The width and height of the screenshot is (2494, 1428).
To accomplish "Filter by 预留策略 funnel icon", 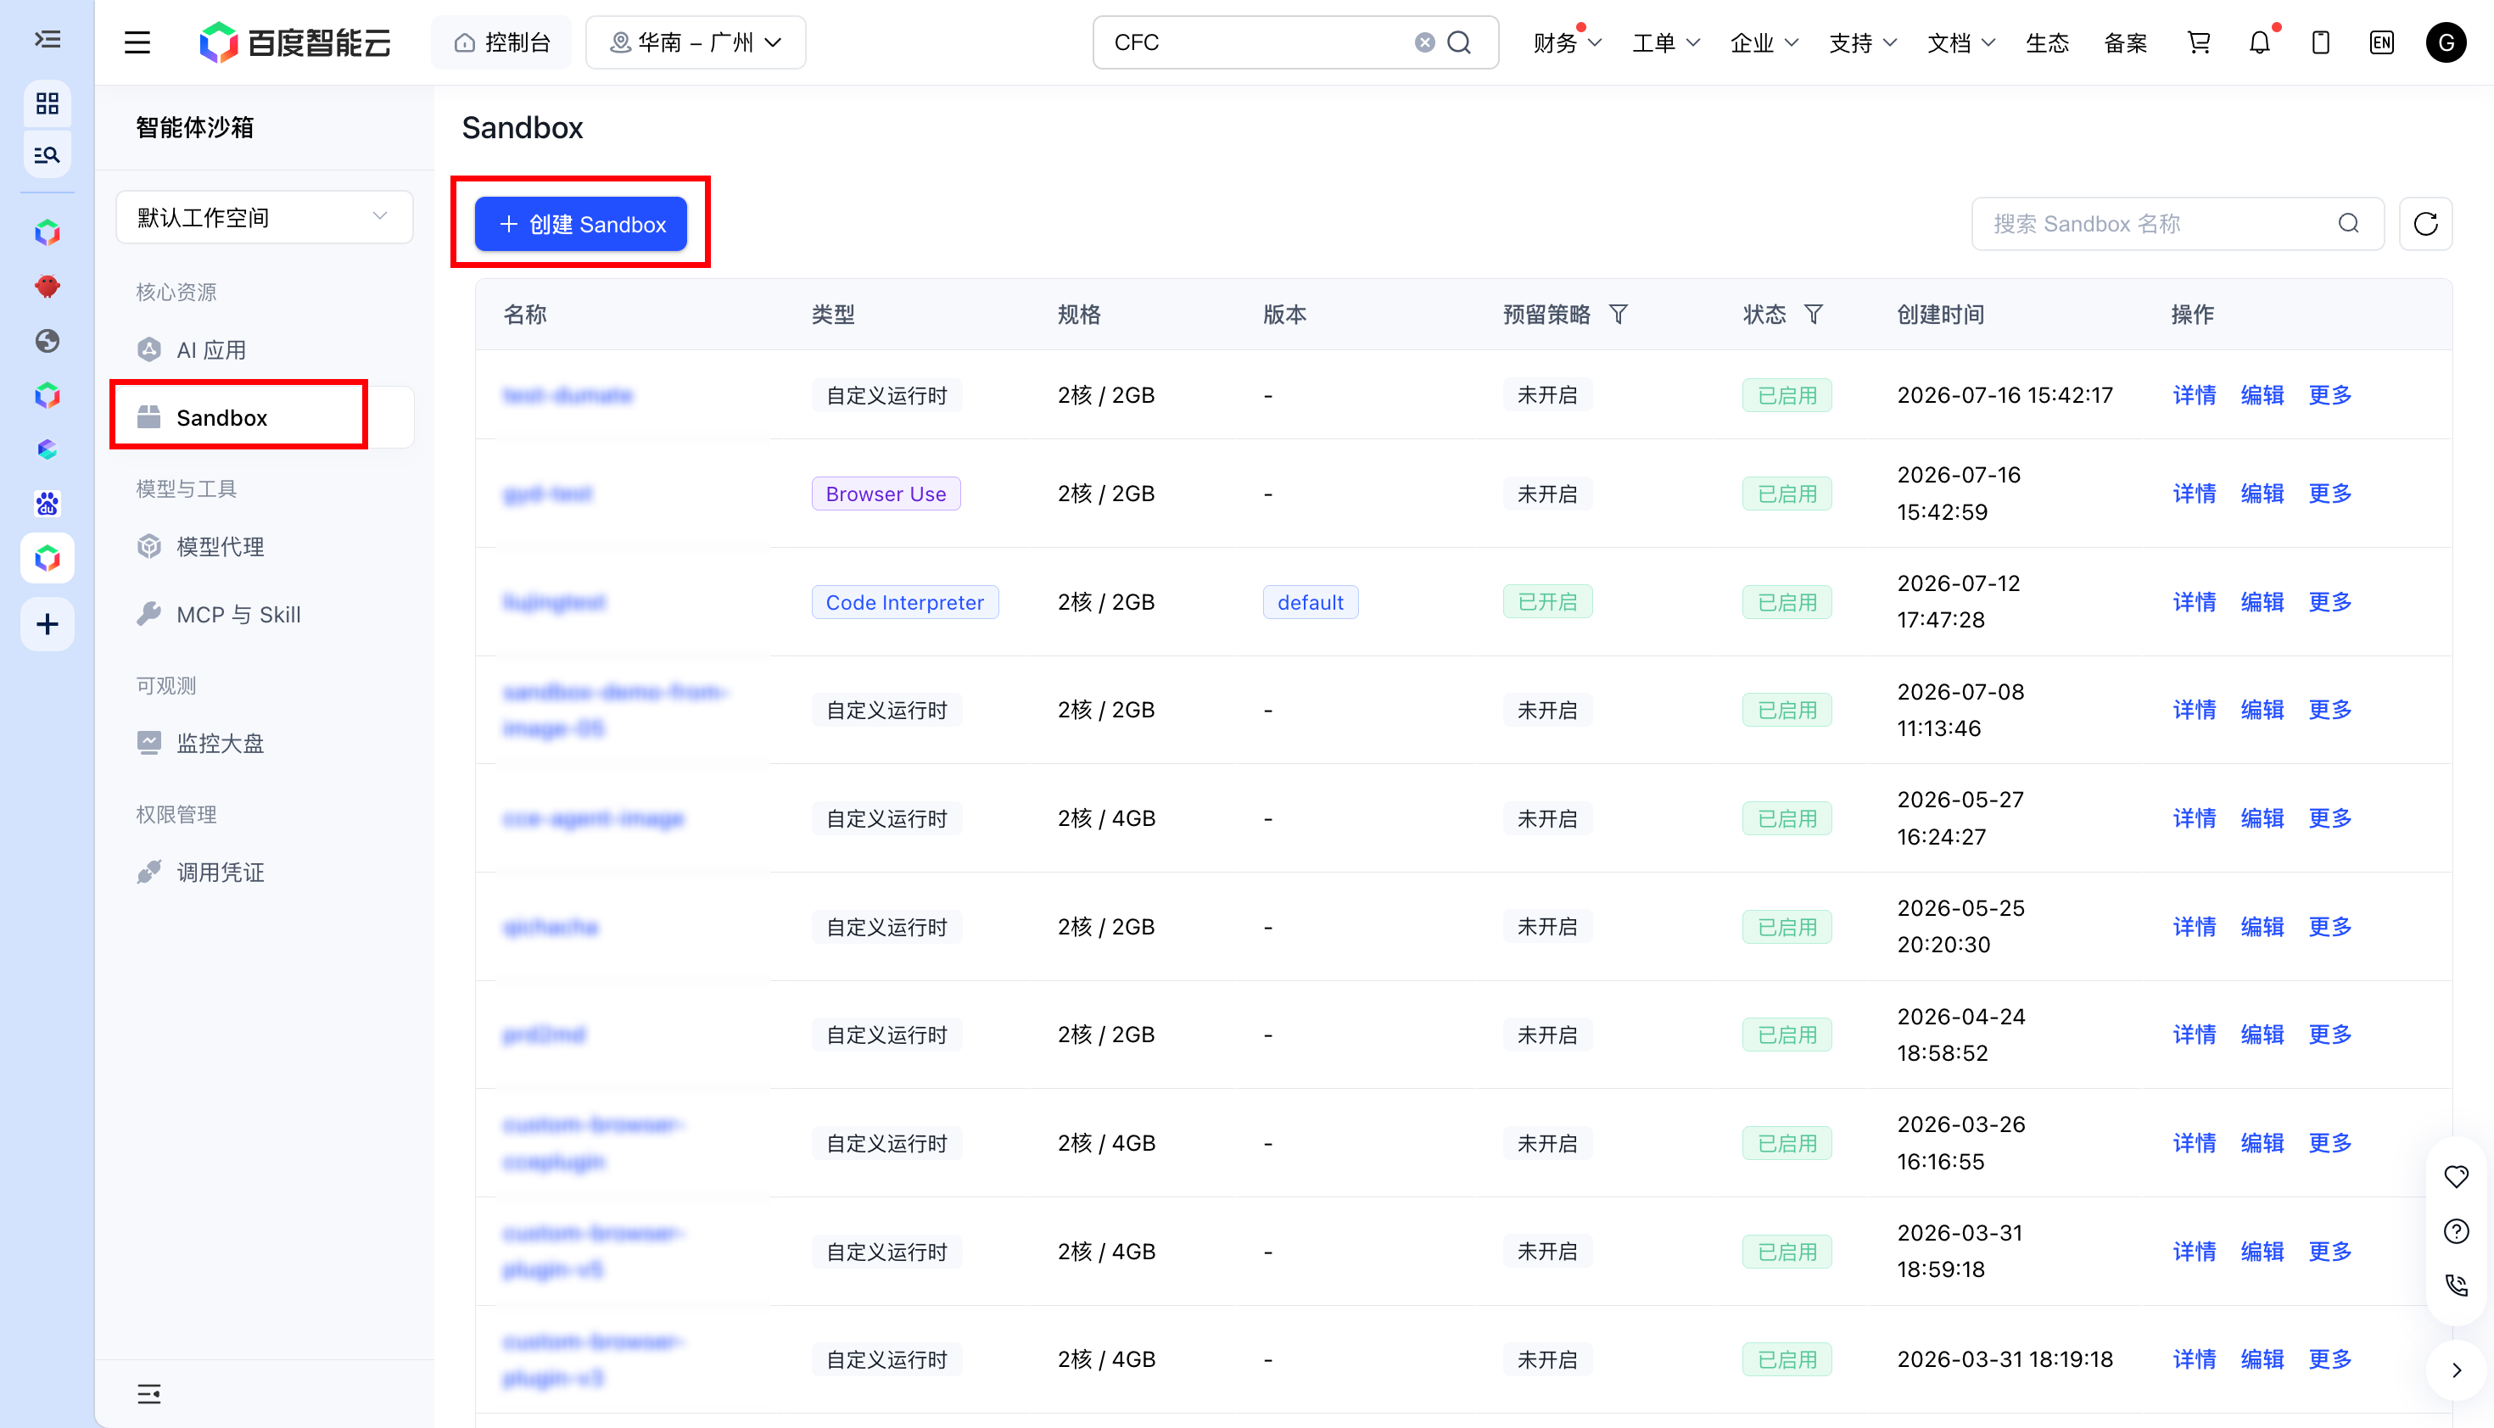I will point(1619,314).
